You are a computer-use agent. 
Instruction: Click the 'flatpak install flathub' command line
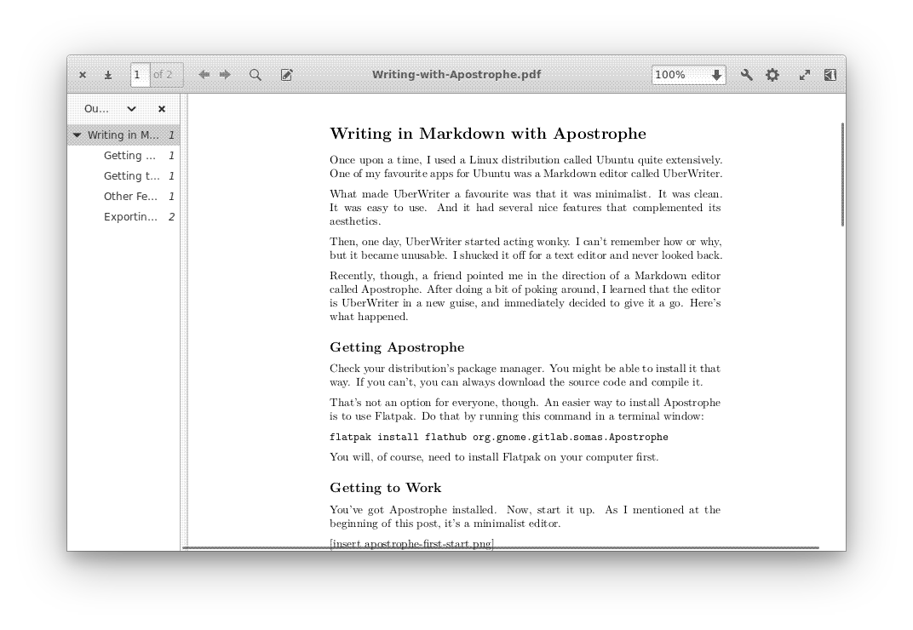pyautogui.click(x=499, y=438)
